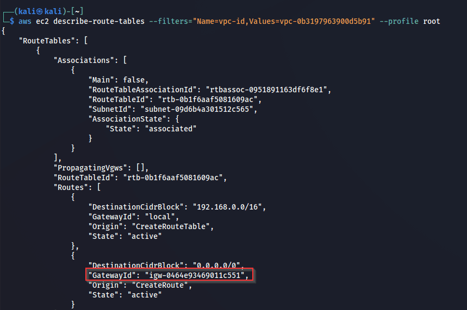This screenshot has height=310, width=467.
Task: Click the GatewayId "local" value
Action: click(x=161, y=217)
